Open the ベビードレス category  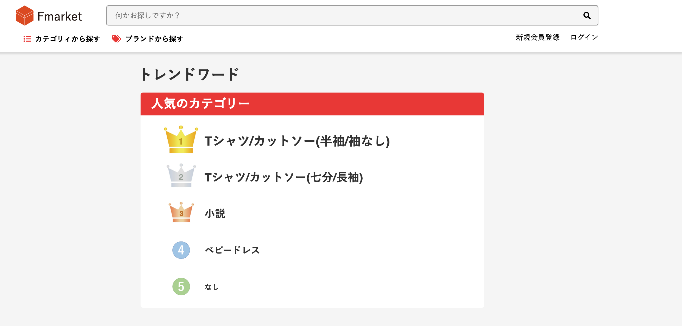point(232,250)
